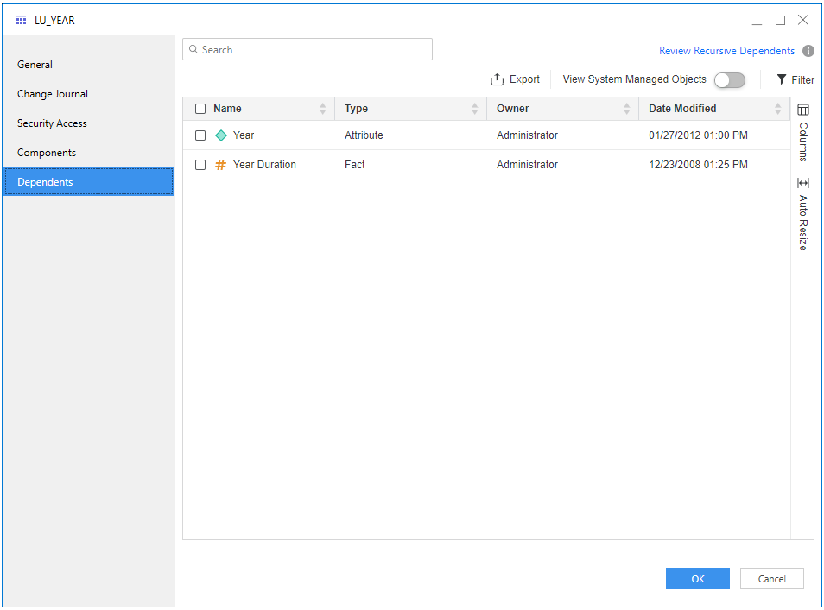Open Review Recursive Dependents link

click(x=726, y=51)
